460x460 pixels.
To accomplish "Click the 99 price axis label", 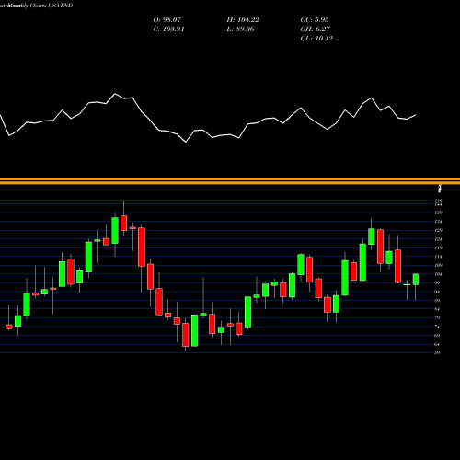I will tap(437, 282).
